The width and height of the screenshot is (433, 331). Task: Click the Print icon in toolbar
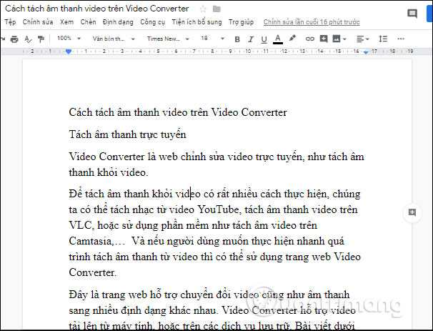click(14, 39)
